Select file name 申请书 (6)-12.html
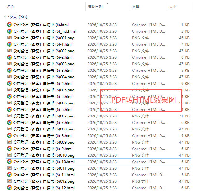Screen dimensions: 206x192 pos(44,188)
